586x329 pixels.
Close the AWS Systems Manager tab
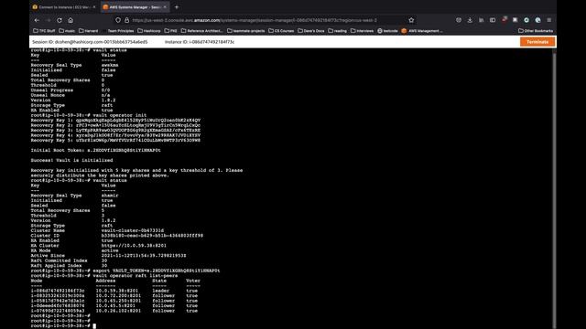pos(165,7)
